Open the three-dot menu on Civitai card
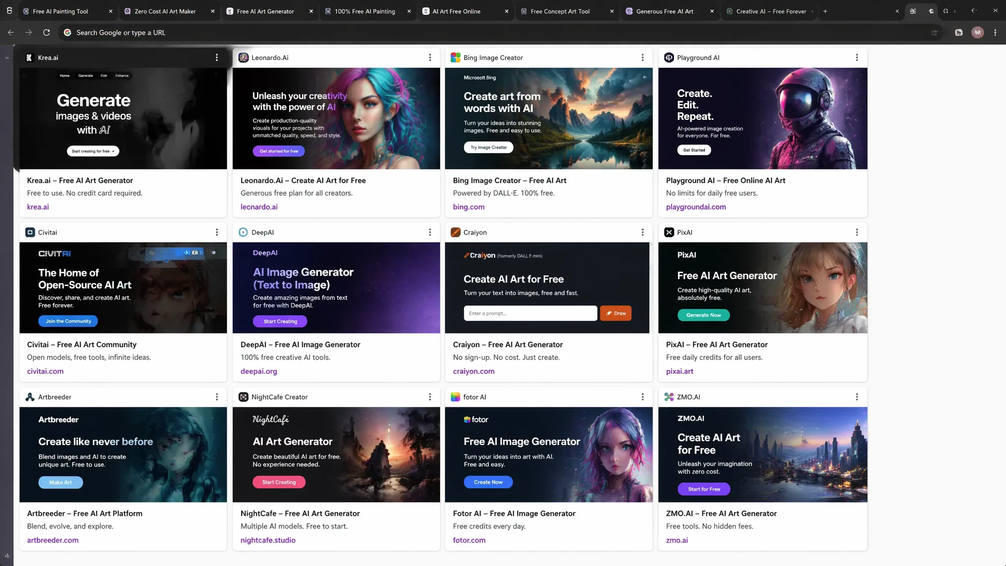Viewport: 1006px width, 566px height. point(217,232)
